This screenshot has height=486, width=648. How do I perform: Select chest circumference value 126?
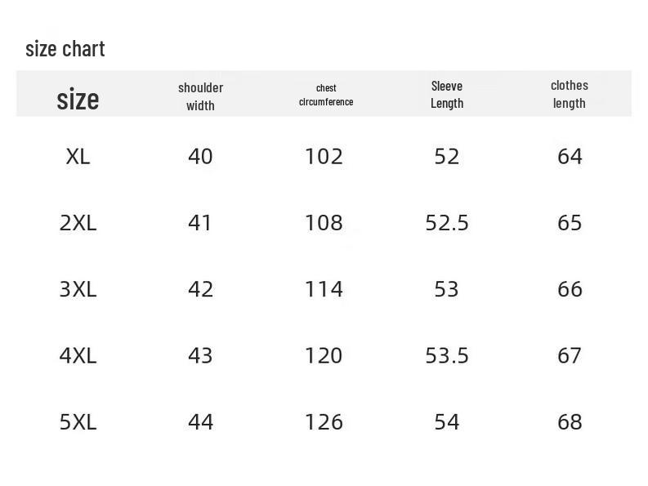324,421
